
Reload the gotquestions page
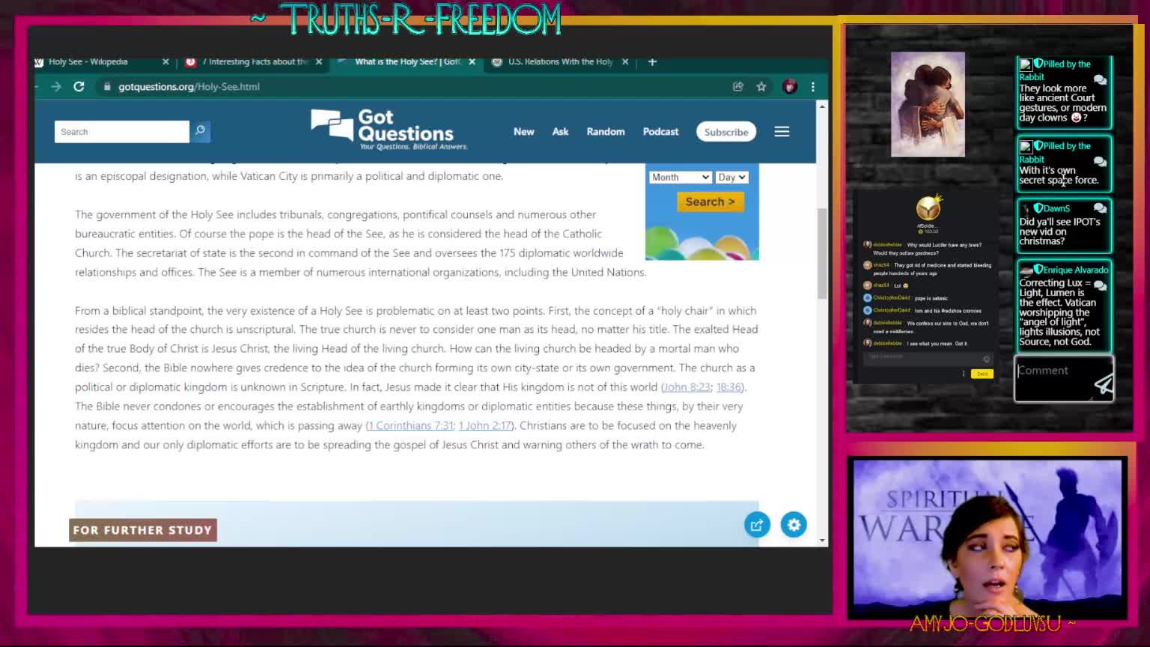click(x=79, y=87)
